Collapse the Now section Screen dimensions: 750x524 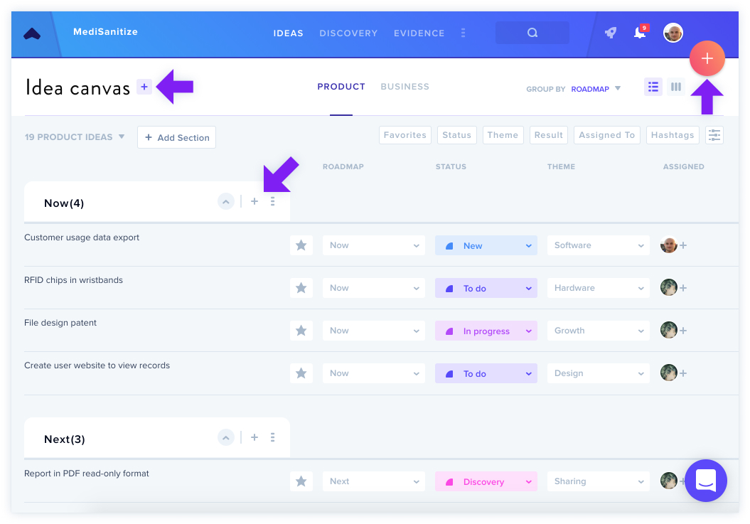tap(226, 201)
